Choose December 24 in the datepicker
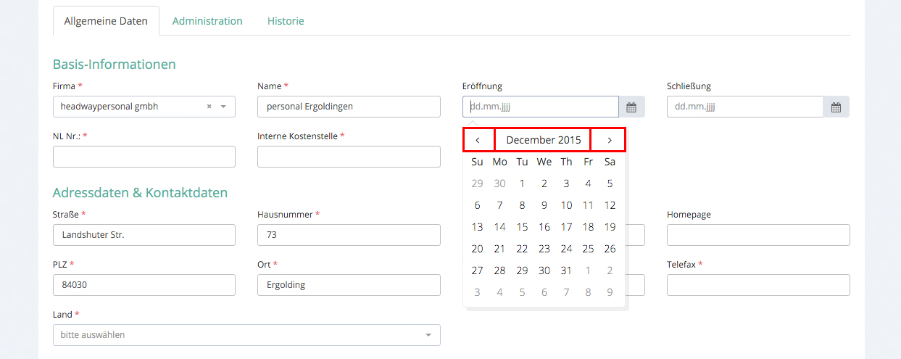This screenshot has width=901, height=359. click(x=566, y=249)
